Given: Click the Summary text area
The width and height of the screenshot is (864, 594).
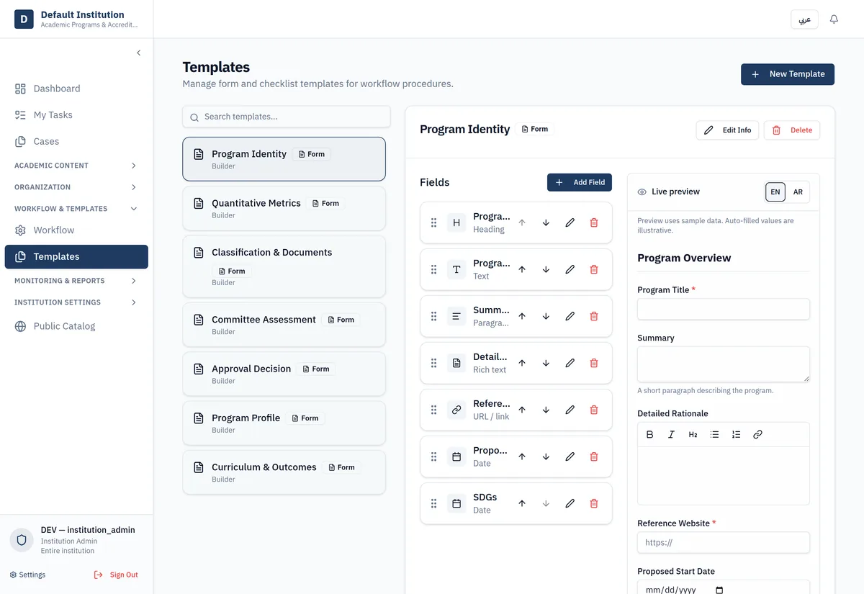Looking at the screenshot, I should point(724,364).
